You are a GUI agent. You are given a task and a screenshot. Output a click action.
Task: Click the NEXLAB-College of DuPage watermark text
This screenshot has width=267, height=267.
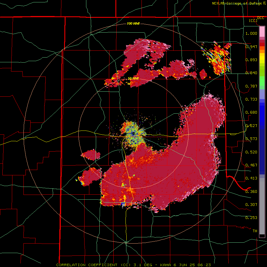coord(239,3)
